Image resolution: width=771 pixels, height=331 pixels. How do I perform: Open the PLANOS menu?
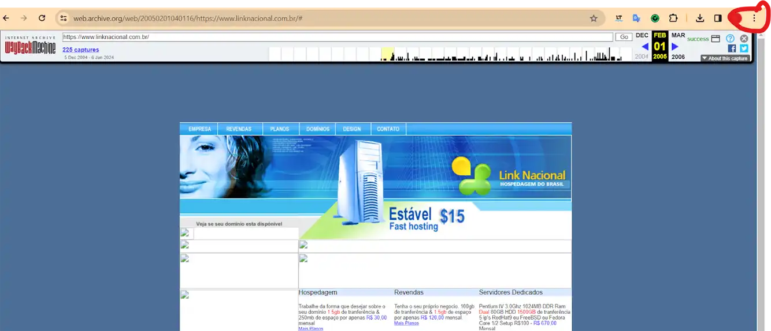click(280, 129)
